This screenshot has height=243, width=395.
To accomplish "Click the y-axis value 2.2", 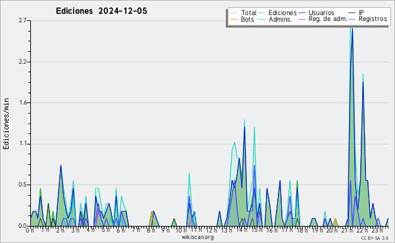I will 22,62.
